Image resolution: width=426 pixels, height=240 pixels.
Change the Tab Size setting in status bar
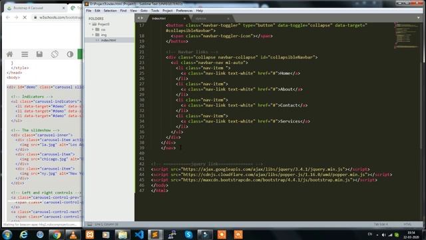[381, 224]
